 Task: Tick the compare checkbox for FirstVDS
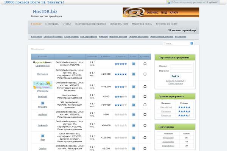click(145, 105)
